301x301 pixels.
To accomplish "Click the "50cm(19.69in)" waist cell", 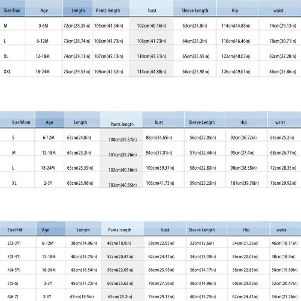I will [x=284, y=270].
